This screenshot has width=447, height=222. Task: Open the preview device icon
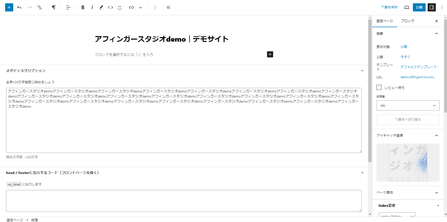(x=407, y=8)
